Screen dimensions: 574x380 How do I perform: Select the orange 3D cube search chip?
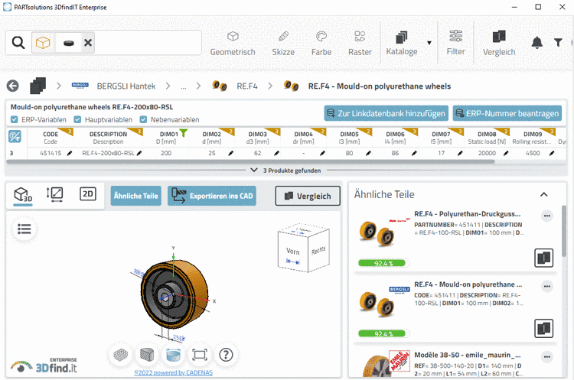pos(43,43)
